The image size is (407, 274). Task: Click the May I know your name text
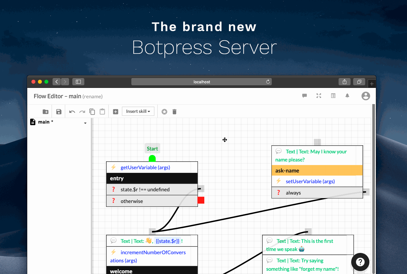pos(311,156)
